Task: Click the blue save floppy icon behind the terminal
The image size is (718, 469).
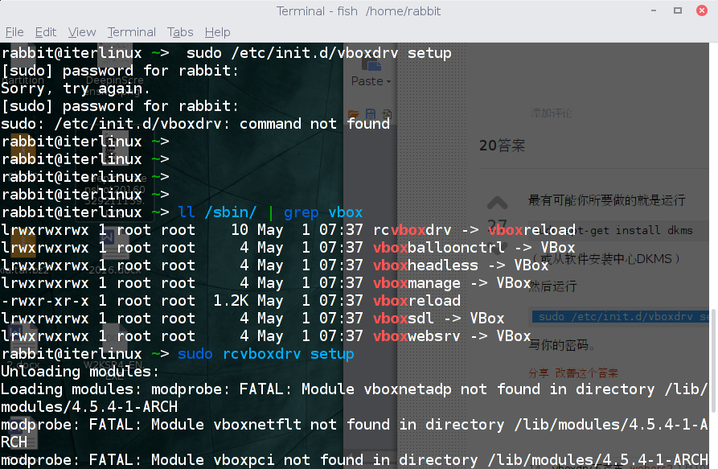Action: (x=371, y=113)
